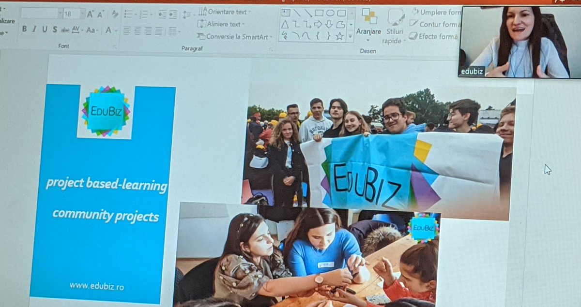
Task: Open the Paragraf dialog launcher
Action: (x=271, y=49)
